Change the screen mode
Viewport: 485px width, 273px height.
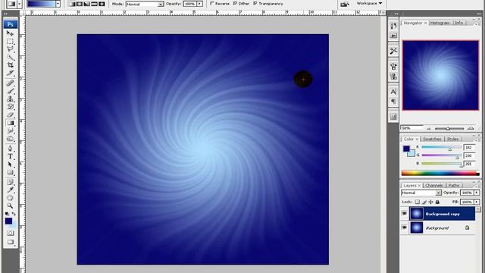point(10,242)
